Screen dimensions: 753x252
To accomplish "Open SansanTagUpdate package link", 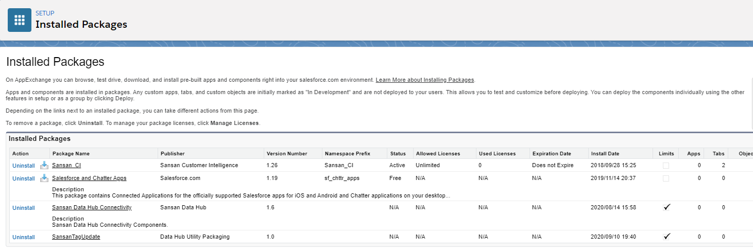I will (76, 237).
